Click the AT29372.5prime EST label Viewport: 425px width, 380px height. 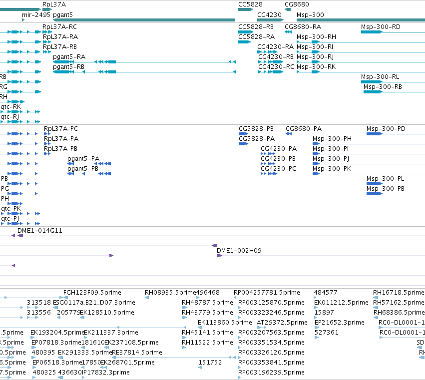(x=282, y=323)
